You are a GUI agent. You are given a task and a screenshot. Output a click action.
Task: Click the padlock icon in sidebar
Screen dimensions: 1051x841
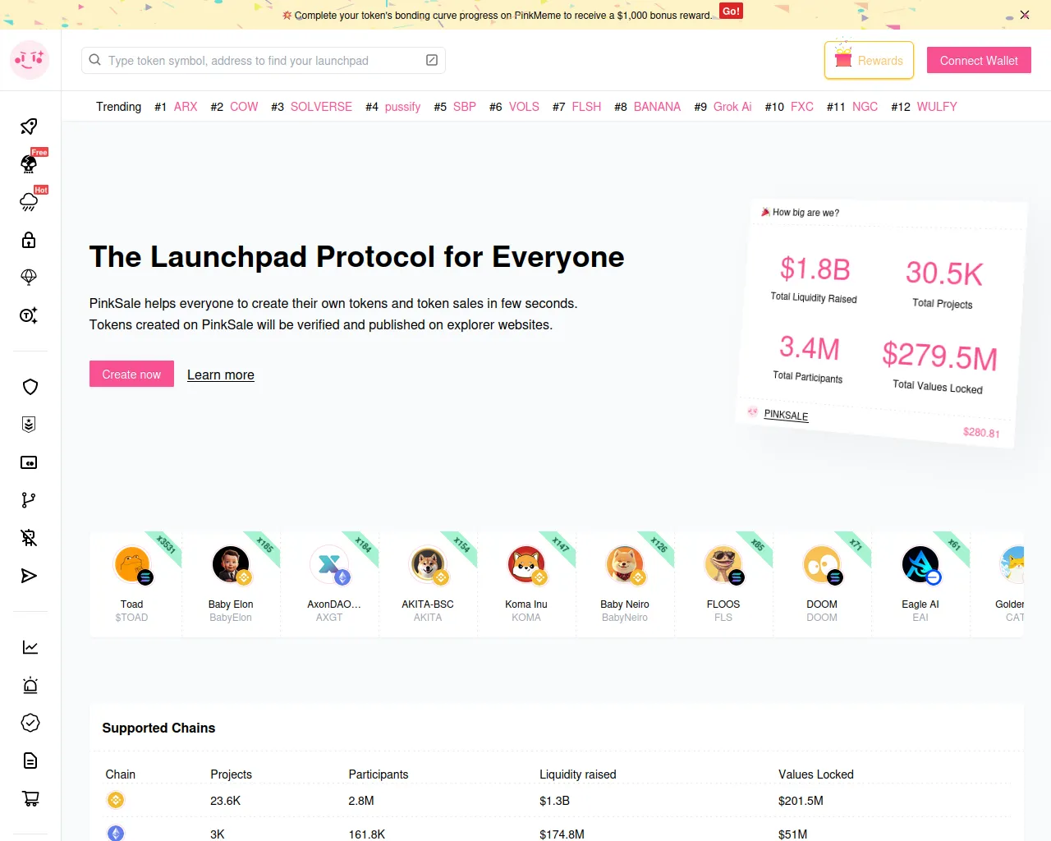tap(30, 240)
